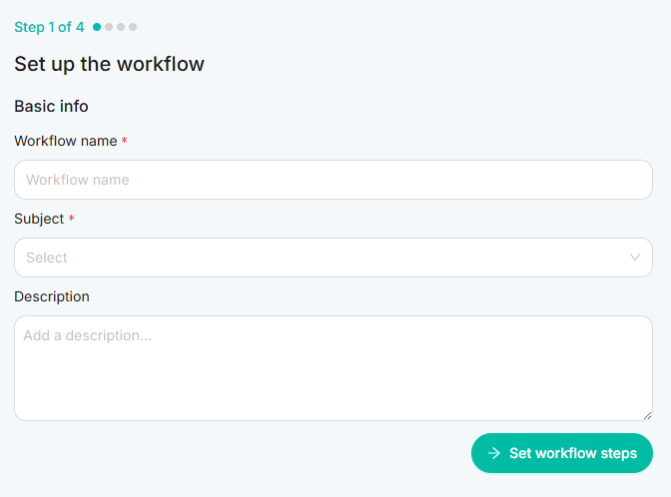Click the Workflow name input field
Image resolution: width=671 pixels, height=497 pixels.
[333, 180]
